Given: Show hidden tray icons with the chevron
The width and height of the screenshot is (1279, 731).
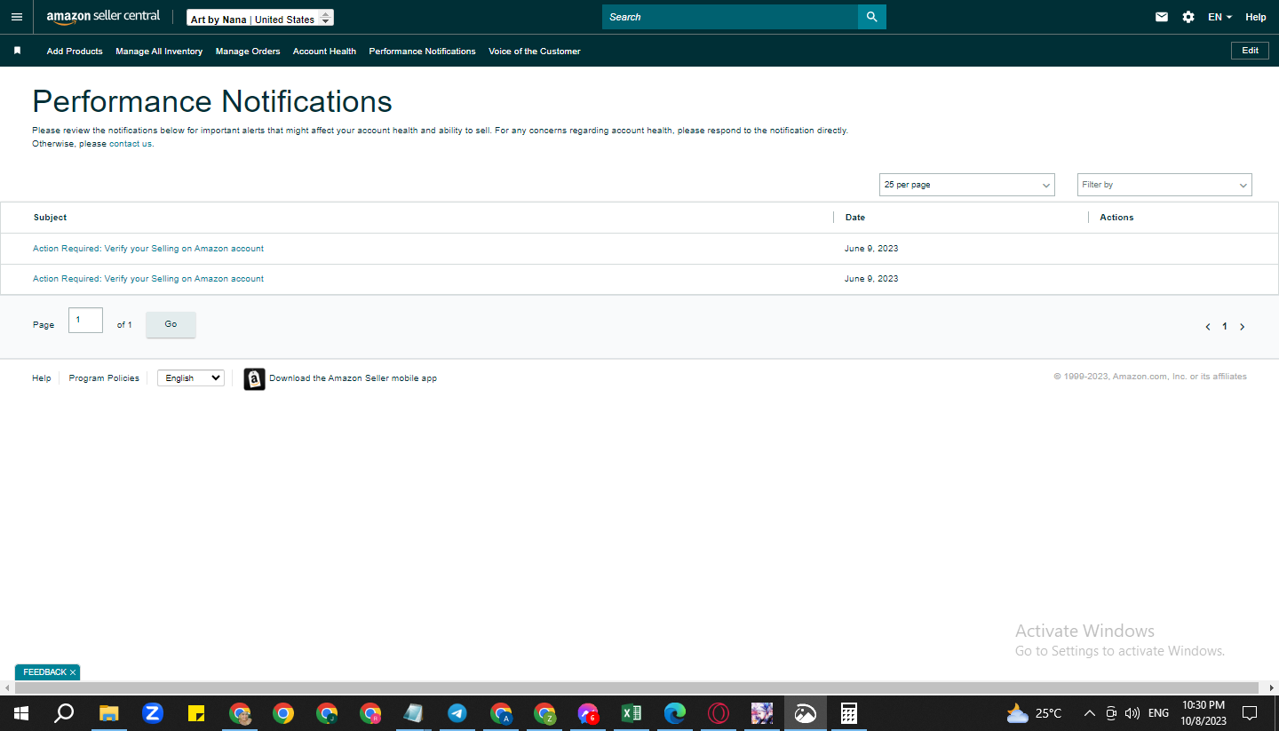Looking at the screenshot, I should tap(1090, 713).
